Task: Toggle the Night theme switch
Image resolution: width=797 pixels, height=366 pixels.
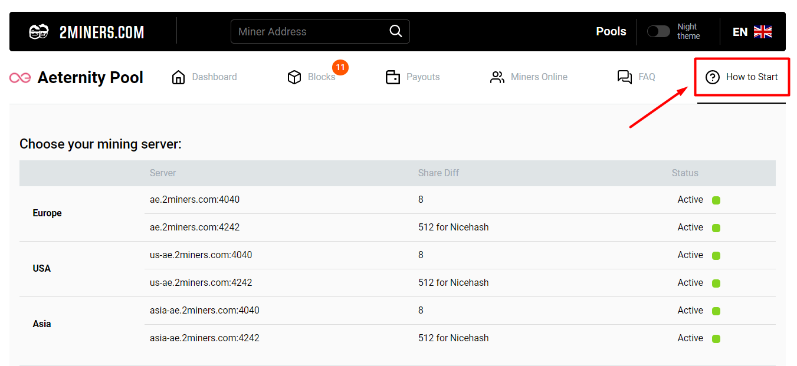Action: click(x=658, y=31)
